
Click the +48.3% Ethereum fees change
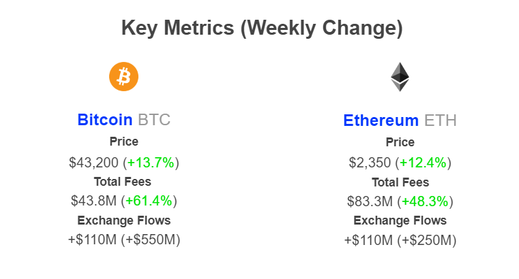(x=425, y=201)
